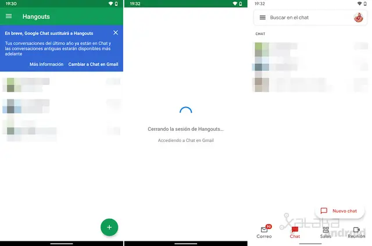Image resolution: width=372 pixels, height=246 pixels.
Task: Tap the 19:30 clock in Hangouts status bar
Action: 11,3
